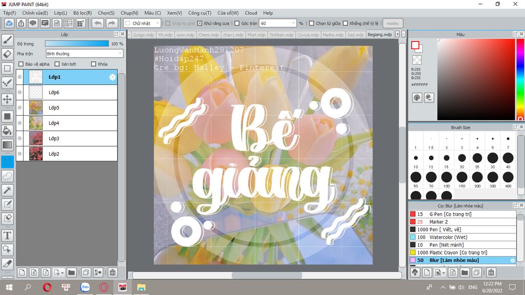This screenshot has width=525, height=295.
Task: Select the Fill rectangle tool
Action: pyautogui.click(x=7, y=117)
